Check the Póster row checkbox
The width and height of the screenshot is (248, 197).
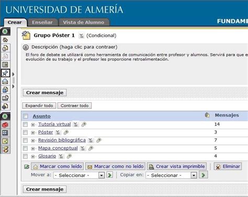click(25, 132)
